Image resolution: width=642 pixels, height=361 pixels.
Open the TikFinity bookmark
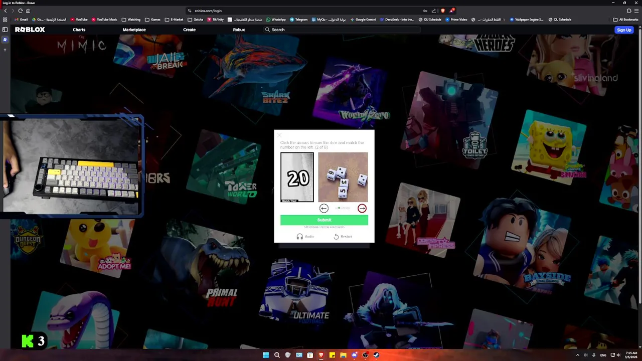215,20
